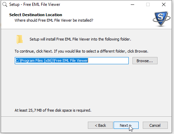Viewport: 174px width, 134px height.
Task: Cancel the installation
Action: tap(155, 125)
